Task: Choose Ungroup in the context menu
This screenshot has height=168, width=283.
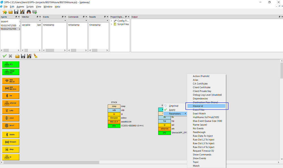Action: click(174, 106)
